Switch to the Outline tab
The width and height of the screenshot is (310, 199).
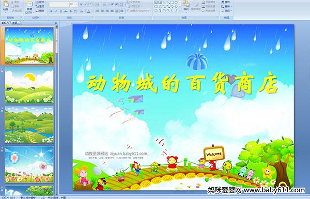(x=14, y=23)
